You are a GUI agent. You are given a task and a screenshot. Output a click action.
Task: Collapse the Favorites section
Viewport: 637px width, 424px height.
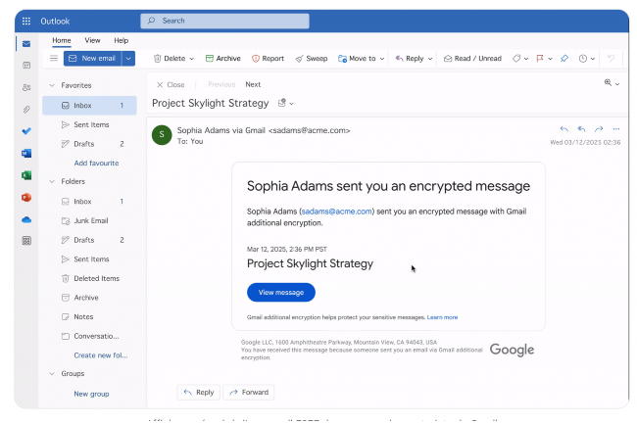click(x=52, y=85)
